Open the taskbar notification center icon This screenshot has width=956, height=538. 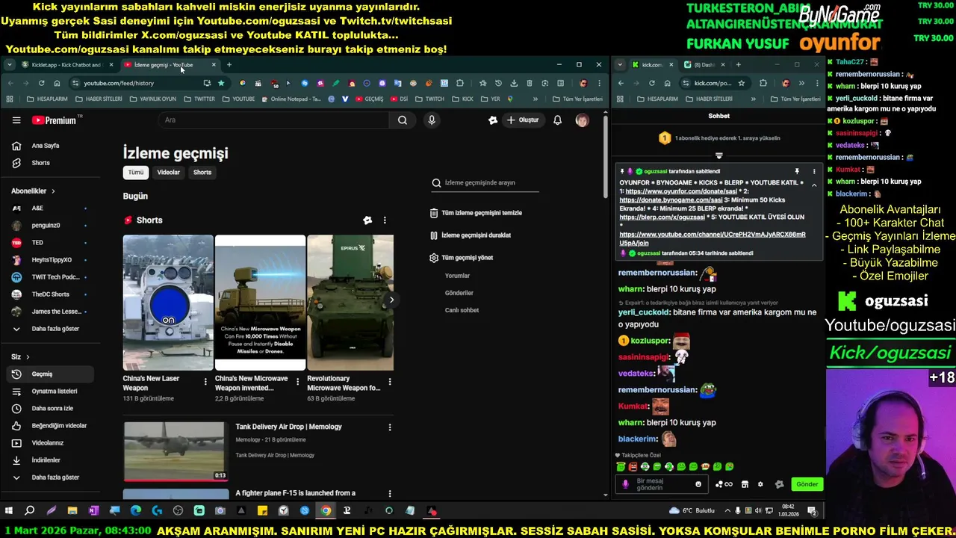(x=812, y=511)
